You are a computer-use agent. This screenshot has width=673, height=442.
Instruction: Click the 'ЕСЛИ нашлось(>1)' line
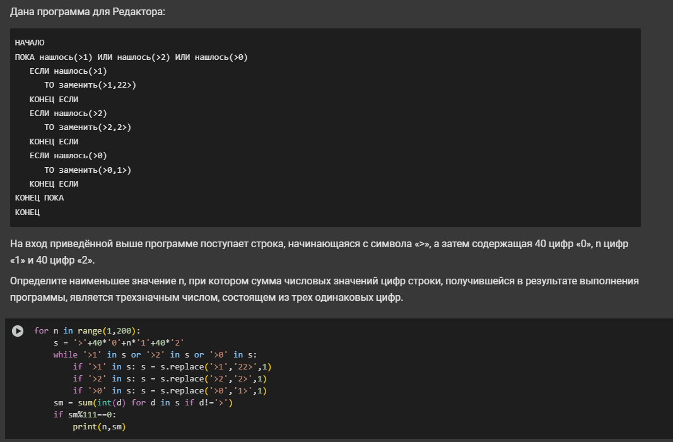click(68, 71)
